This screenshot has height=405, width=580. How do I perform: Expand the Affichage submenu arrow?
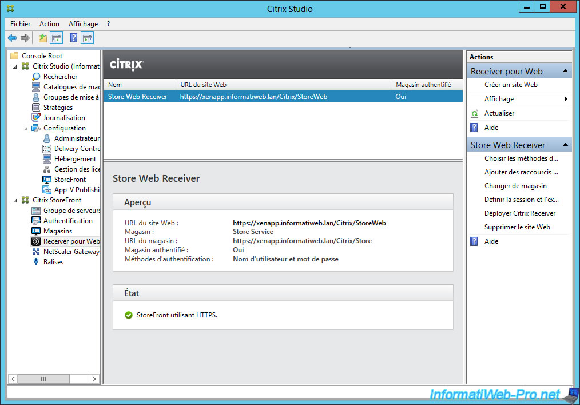click(566, 99)
